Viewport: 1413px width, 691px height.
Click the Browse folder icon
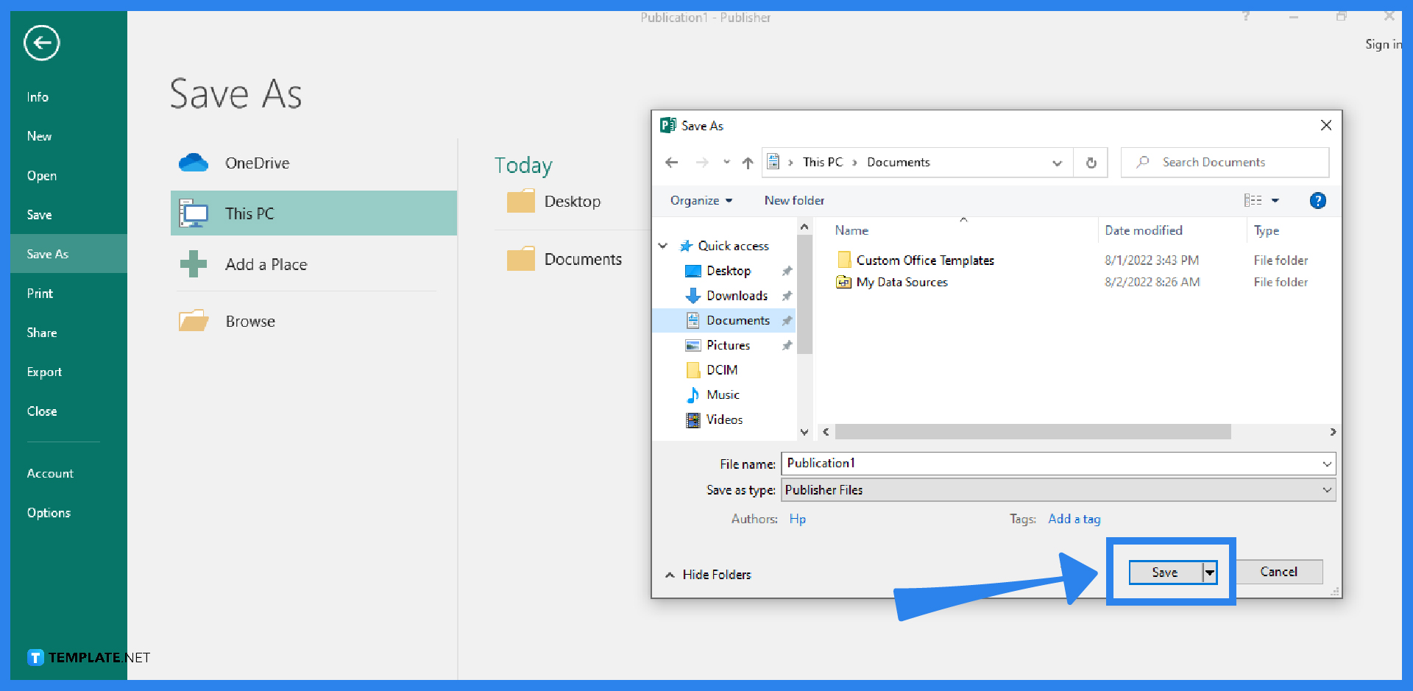(194, 320)
